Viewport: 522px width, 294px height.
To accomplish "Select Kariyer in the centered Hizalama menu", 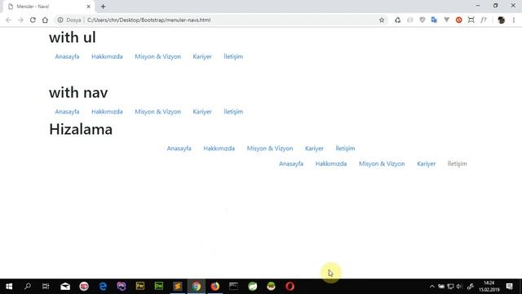I will [x=314, y=149].
